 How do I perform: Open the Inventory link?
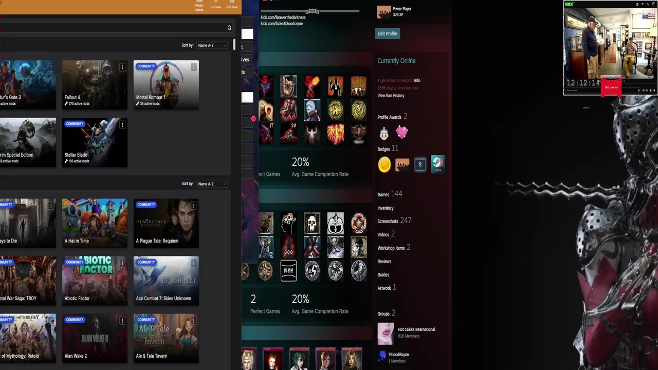pos(386,208)
